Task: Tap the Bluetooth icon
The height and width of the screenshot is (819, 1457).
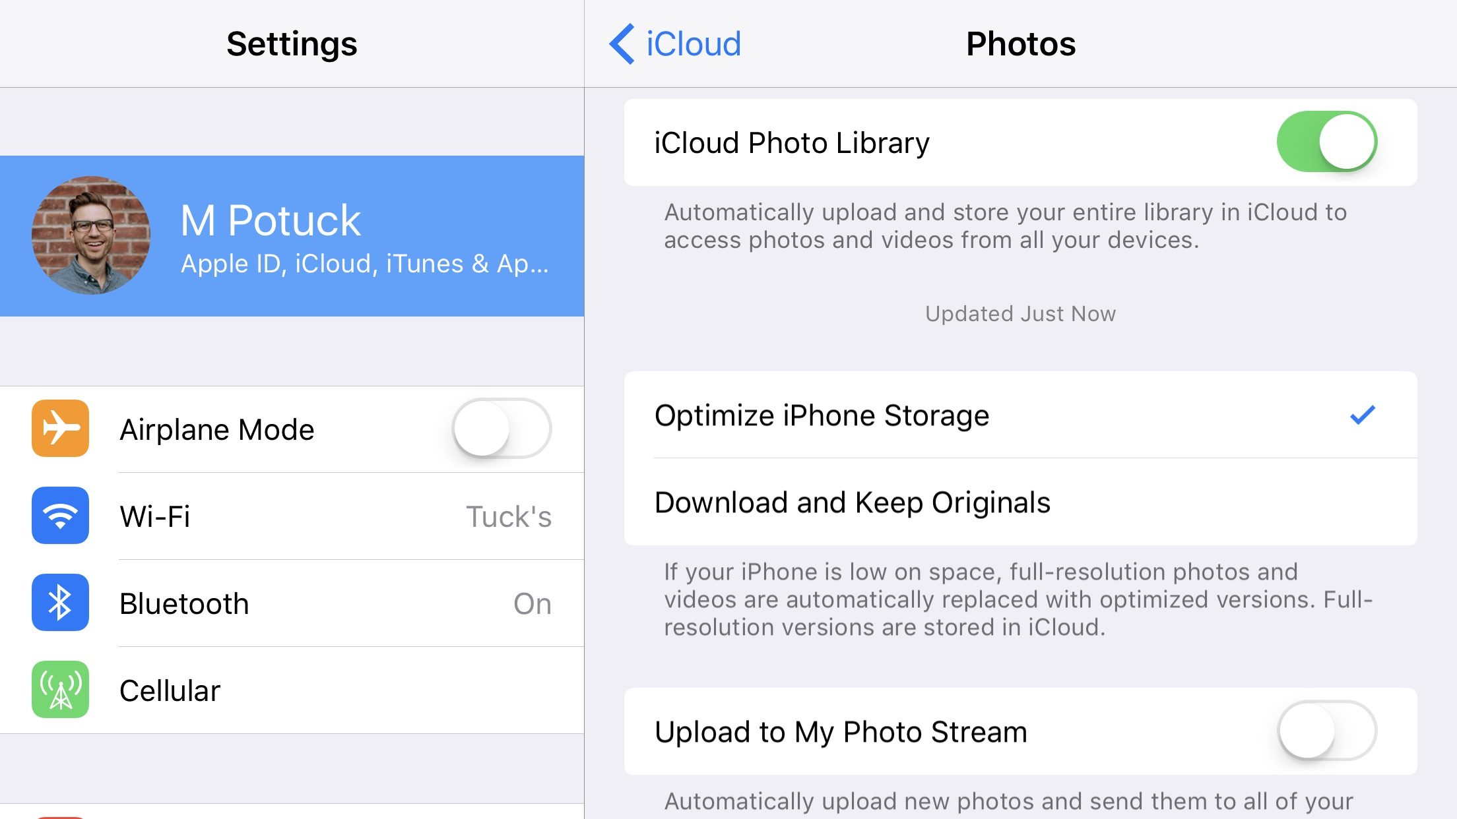Action: tap(60, 603)
